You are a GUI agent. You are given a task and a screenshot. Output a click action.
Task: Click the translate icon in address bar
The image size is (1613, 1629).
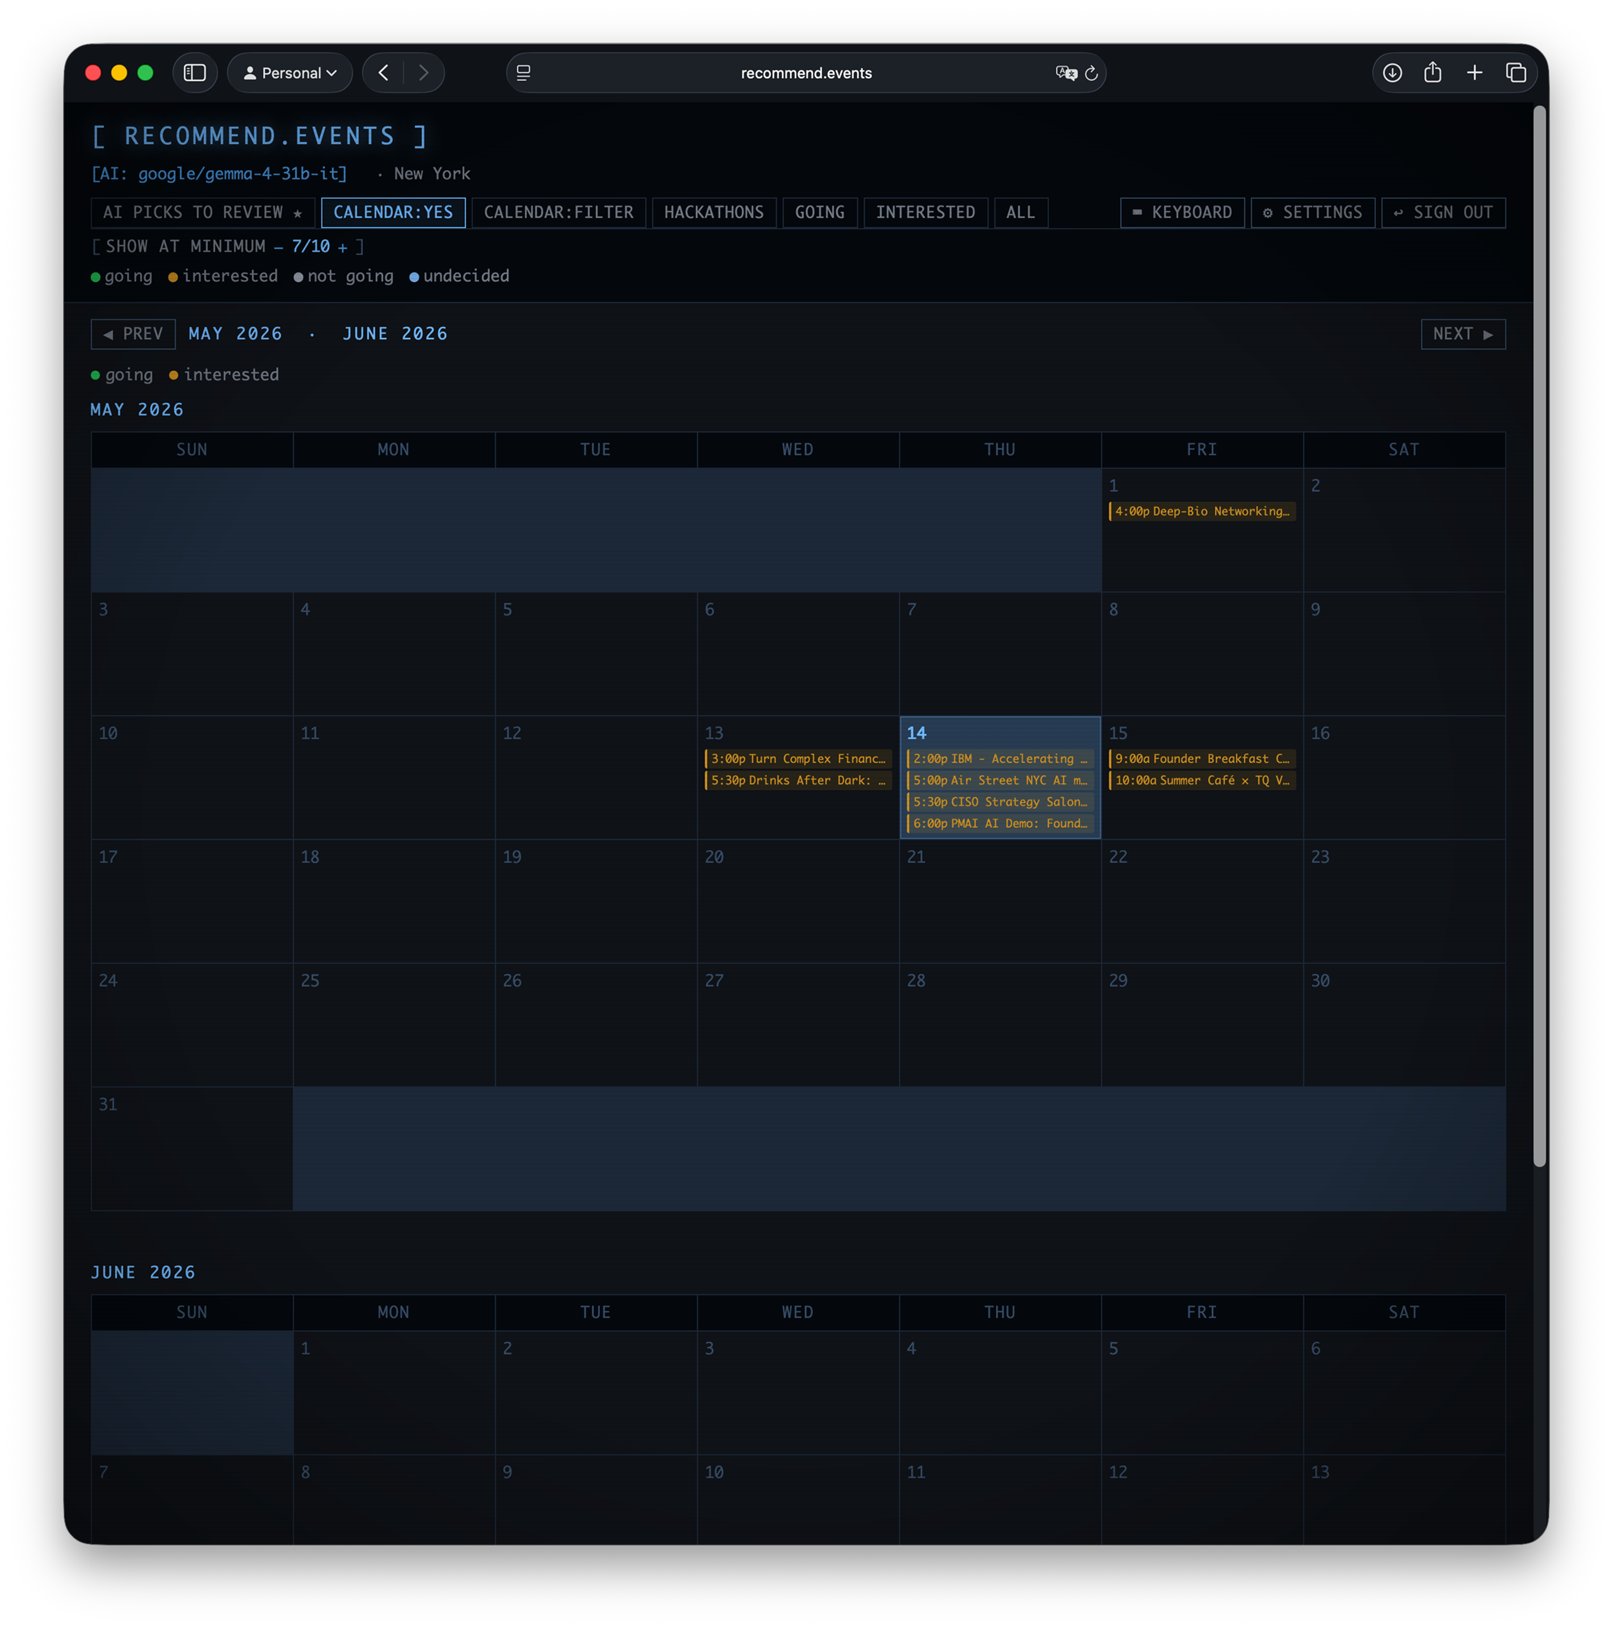[1066, 73]
